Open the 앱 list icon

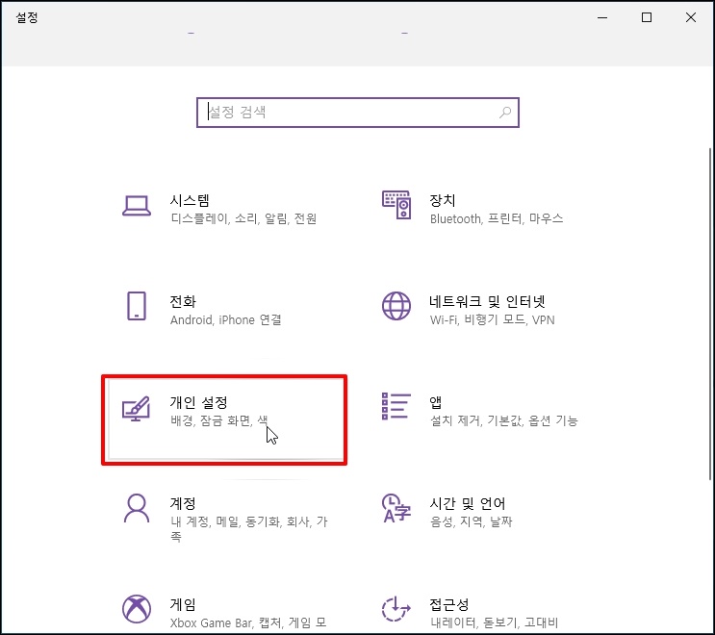pyautogui.click(x=396, y=406)
